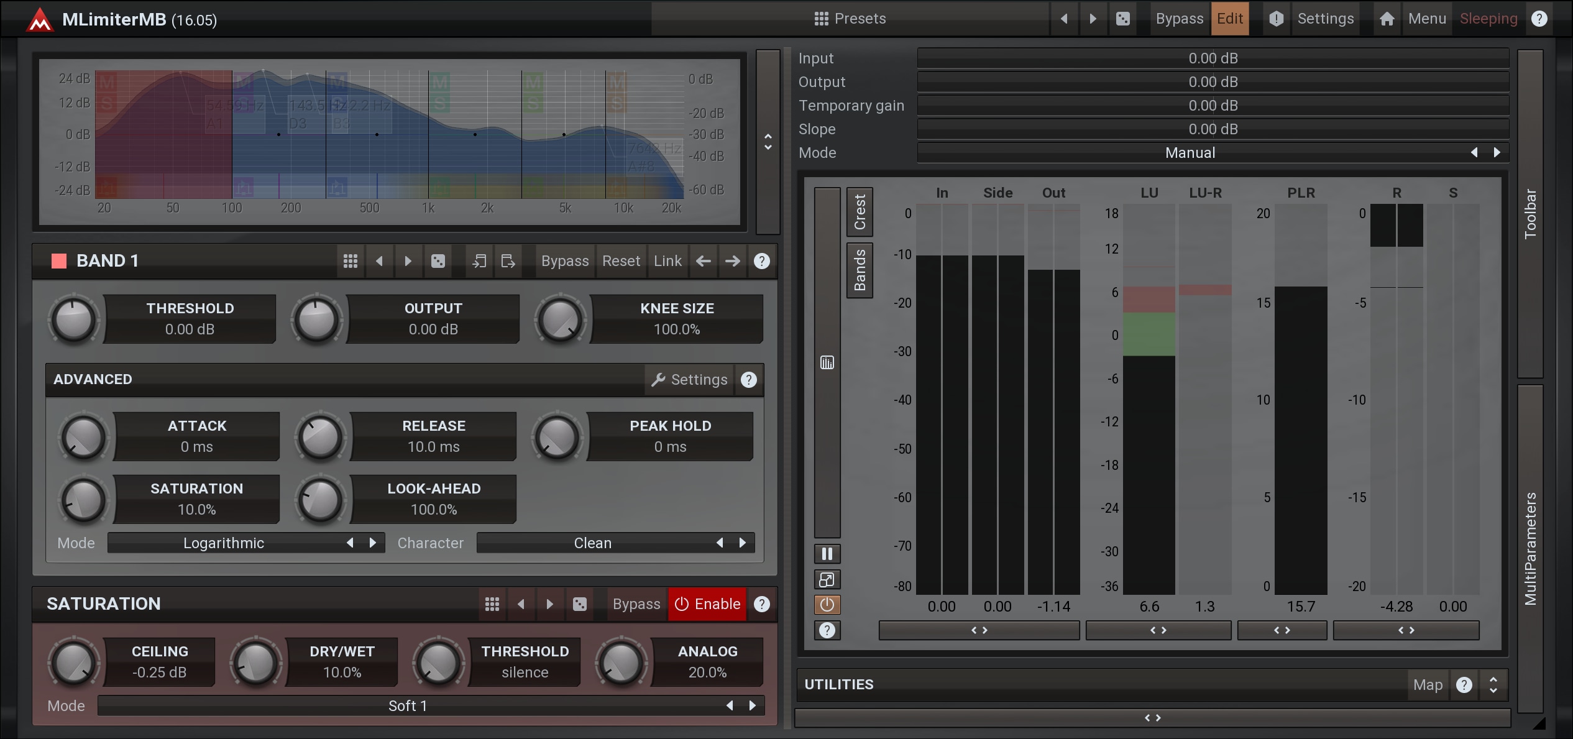This screenshot has width=1573, height=739.
Task: Click the Threshold knob of Band 1
Action: [73, 319]
